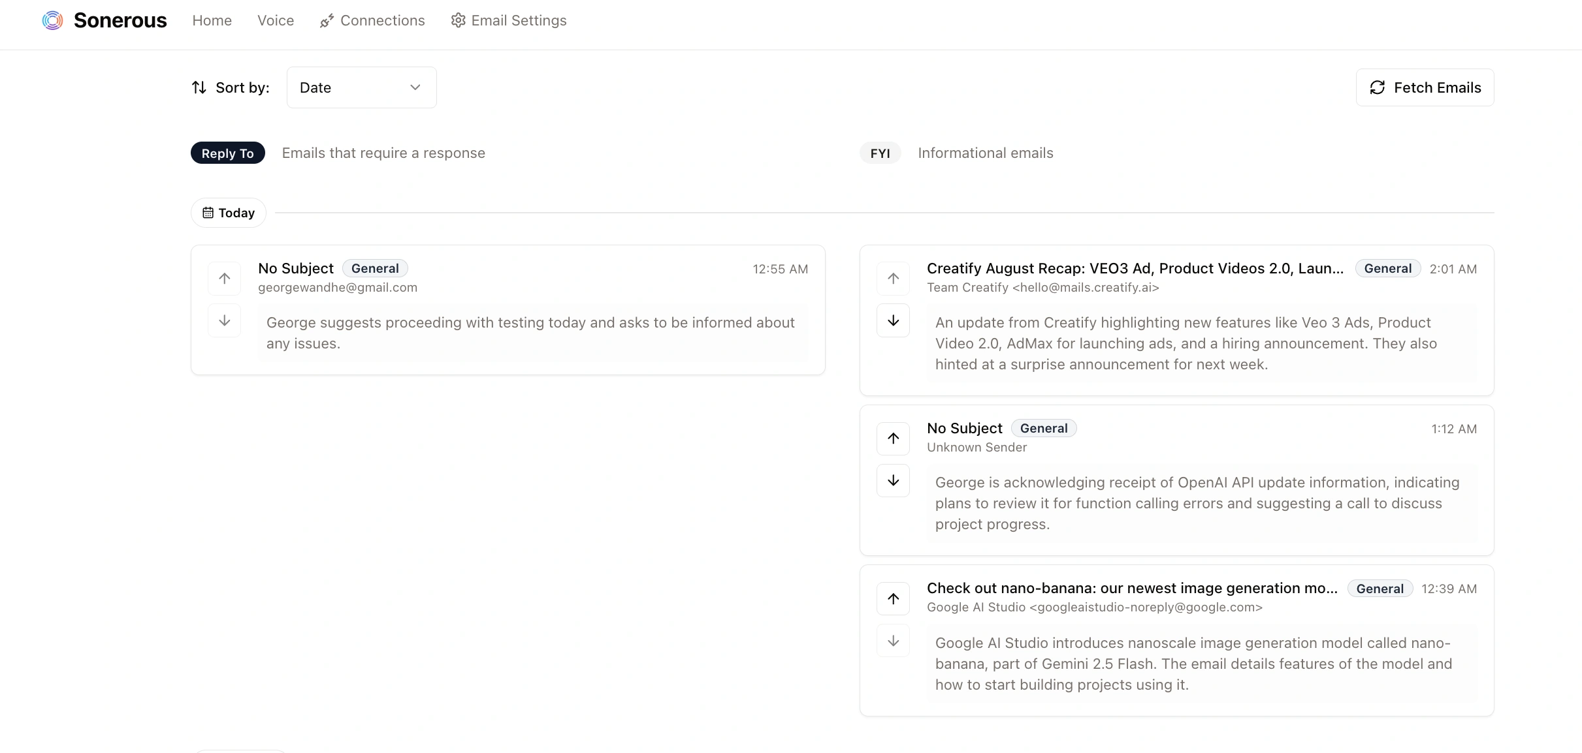Move George's 12:55 AM email down
This screenshot has height=753, width=1582.
click(225, 320)
